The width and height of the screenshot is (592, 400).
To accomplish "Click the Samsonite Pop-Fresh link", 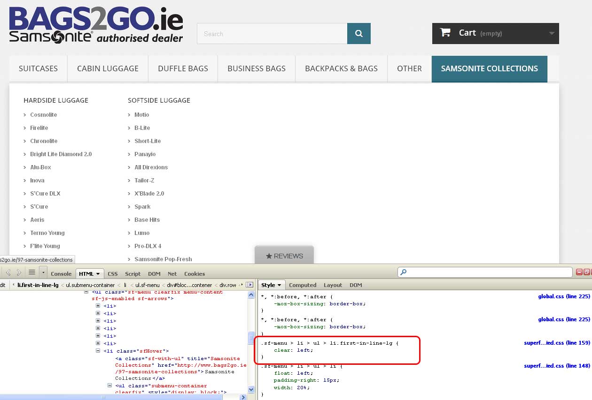I will tap(163, 259).
